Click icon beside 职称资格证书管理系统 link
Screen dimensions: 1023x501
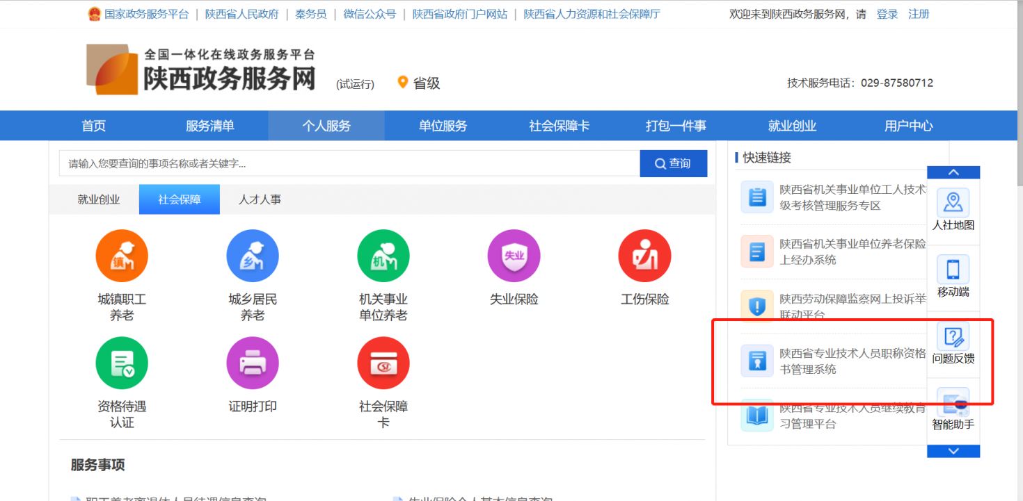(x=757, y=361)
